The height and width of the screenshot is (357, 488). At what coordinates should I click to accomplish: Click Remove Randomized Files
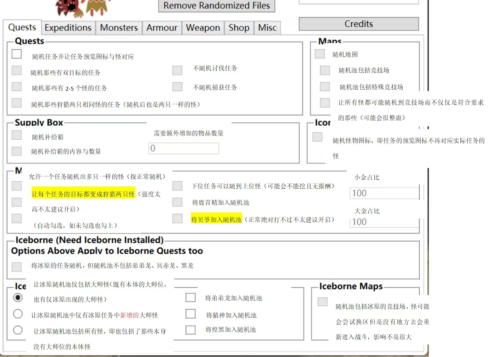click(216, 6)
